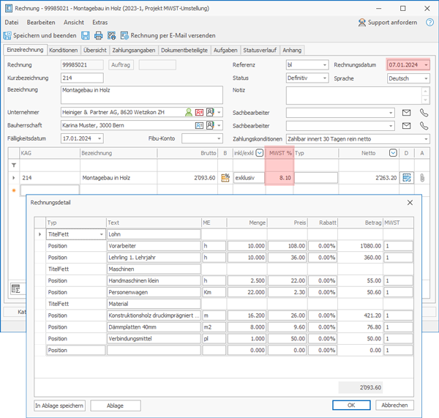The image size is (439, 418).
Task: Switch to the Zahlungsangaben tab
Action: (134, 51)
